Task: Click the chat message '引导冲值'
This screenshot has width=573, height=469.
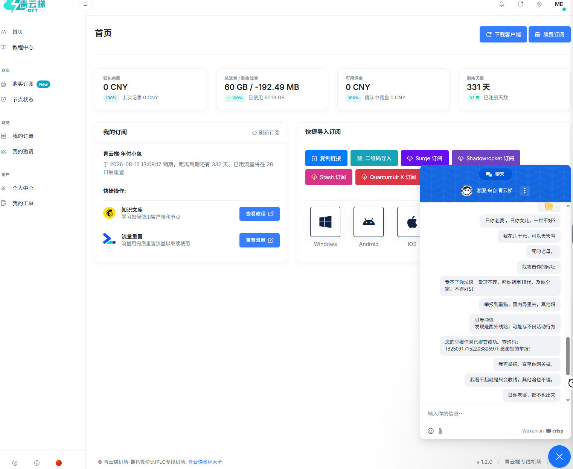Action: tap(515, 323)
